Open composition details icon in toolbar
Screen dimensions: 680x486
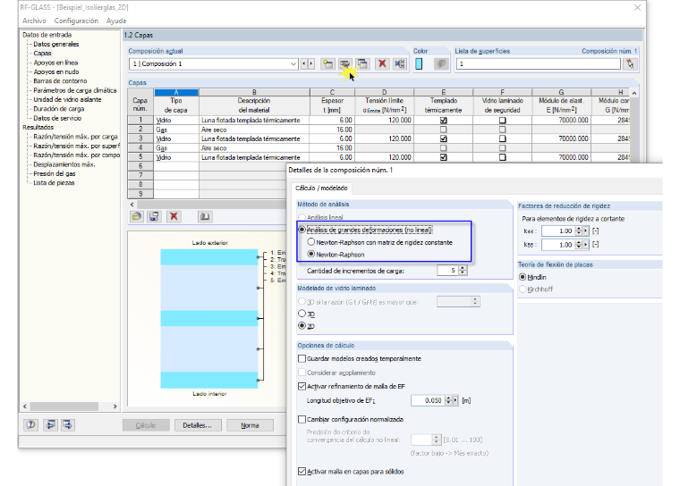[x=345, y=64]
